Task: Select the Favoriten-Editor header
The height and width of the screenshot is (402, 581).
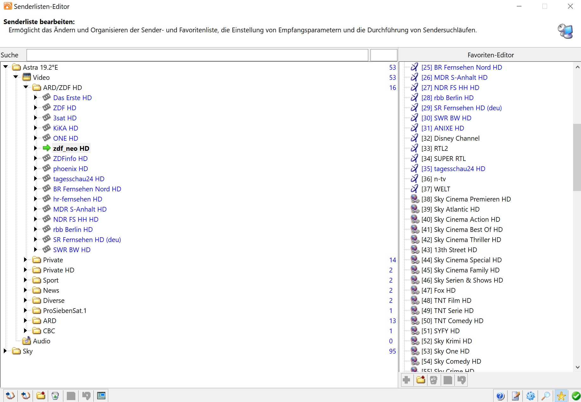Action: click(x=490, y=55)
